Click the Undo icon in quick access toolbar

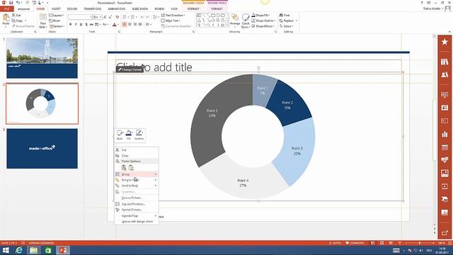18,3
